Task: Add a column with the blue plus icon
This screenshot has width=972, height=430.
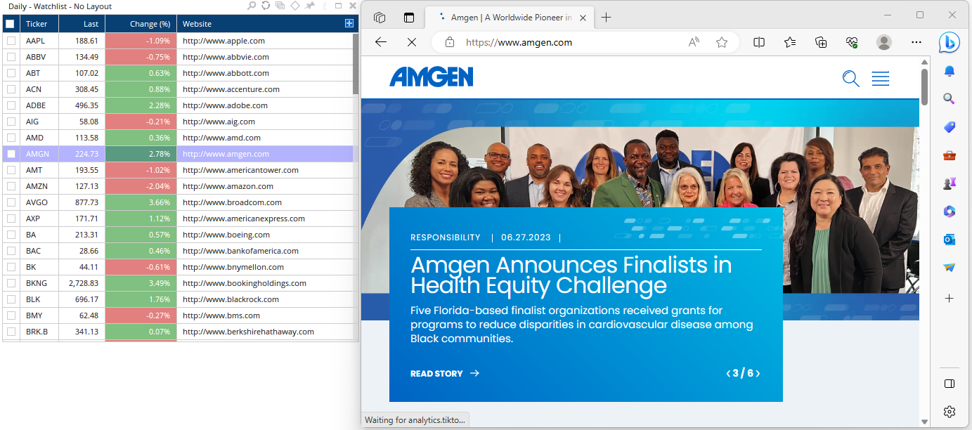Action: (349, 23)
